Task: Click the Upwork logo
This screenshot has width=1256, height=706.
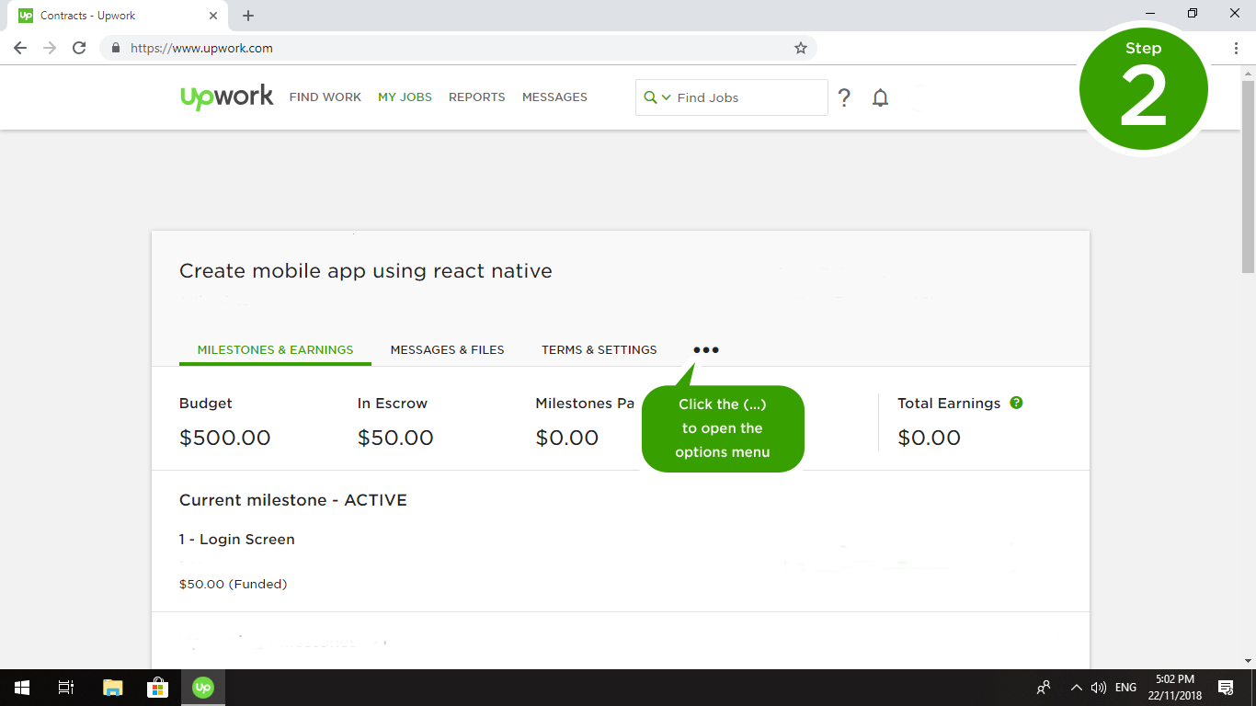Action: (x=226, y=97)
